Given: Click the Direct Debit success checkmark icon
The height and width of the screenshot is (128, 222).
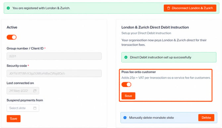Looking at the screenshot, I should click(126, 57).
